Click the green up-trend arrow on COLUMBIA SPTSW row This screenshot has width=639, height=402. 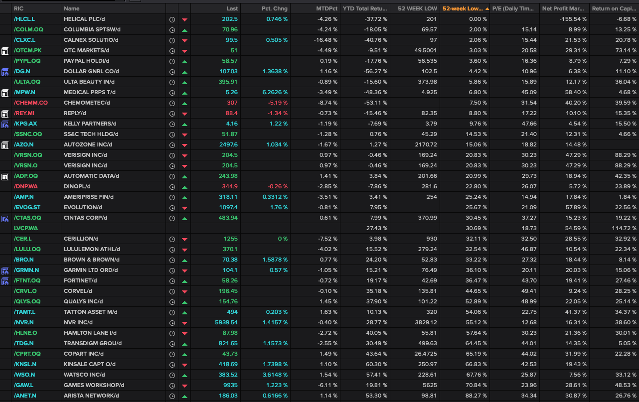pos(184,29)
